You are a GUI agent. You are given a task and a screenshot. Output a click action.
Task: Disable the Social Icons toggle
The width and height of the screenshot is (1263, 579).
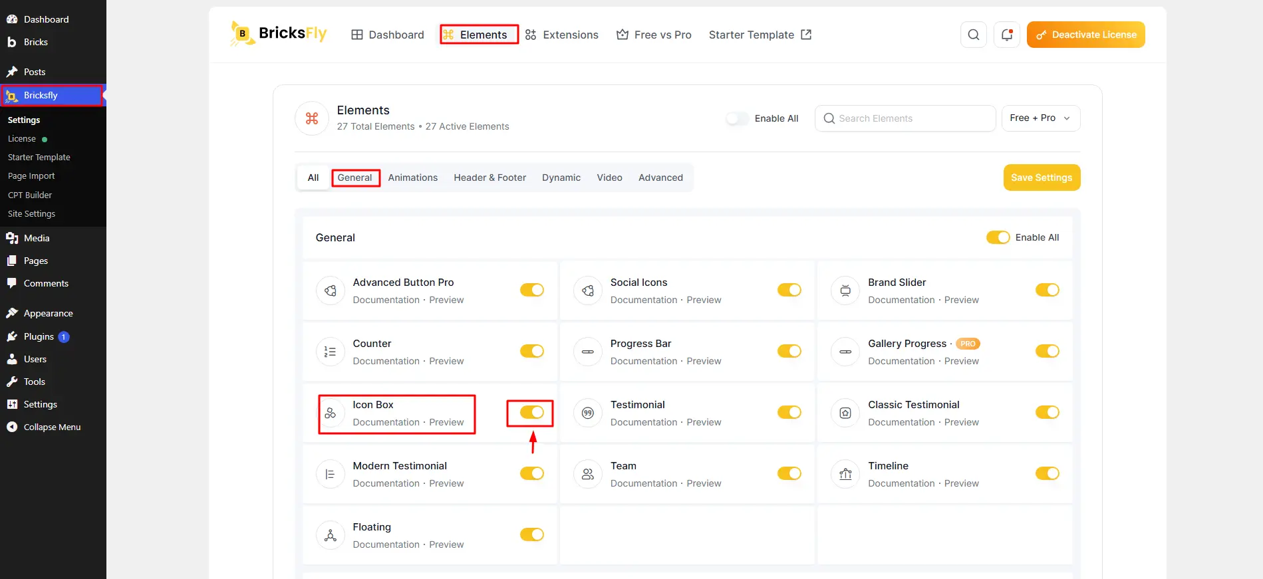click(789, 290)
